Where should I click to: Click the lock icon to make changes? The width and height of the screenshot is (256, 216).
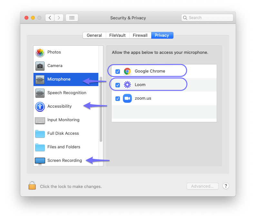click(x=32, y=185)
